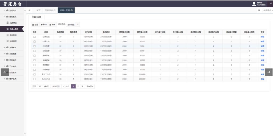Click the 删除 delete button
The height and width of the screenshot is (136, 273).
[52, 24]
